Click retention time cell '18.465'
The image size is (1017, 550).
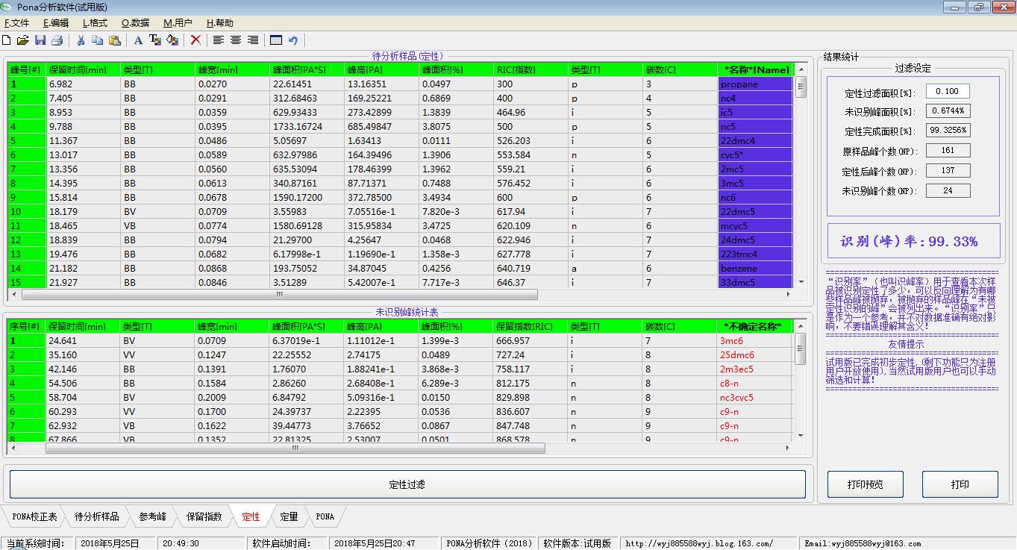tap(83, 226)
